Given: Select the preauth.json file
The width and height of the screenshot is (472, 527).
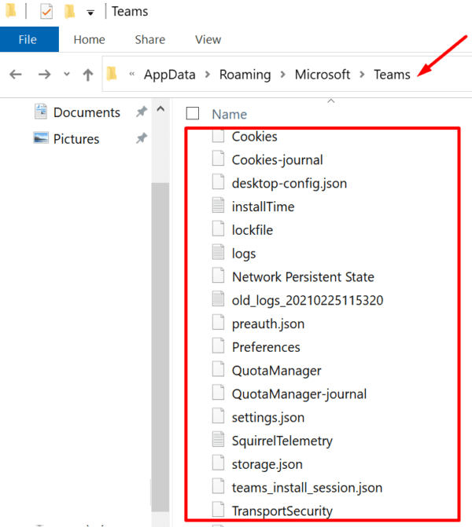Looking at the screenshot, I should pyautogui.click(x=268, y=324).
